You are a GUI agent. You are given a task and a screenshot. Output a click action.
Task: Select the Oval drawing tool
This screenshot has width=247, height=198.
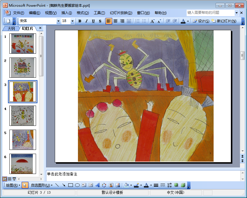click(x=77, y=185)
